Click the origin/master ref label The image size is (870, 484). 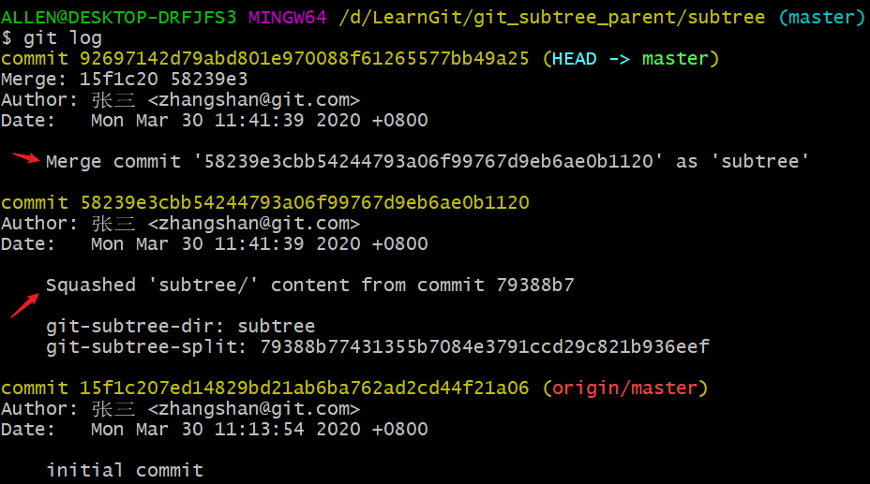pyautogui.click(x=625, y=389)
